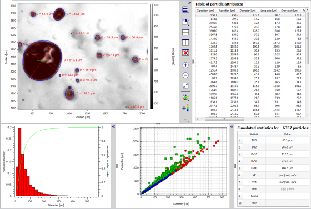Click the red X clear icon
Image resolution: width=311 pixels, height=209 pixels.
click(x=185, y=53)
